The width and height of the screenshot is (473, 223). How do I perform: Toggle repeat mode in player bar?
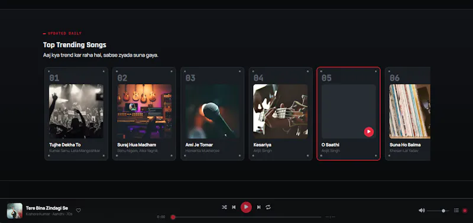pos(268,207)
